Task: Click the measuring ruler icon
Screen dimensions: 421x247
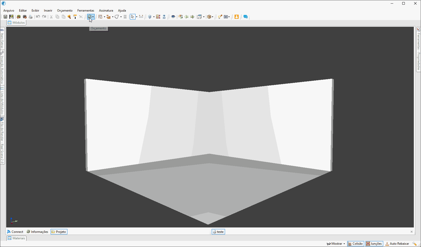Action: [x=141, y=17]
